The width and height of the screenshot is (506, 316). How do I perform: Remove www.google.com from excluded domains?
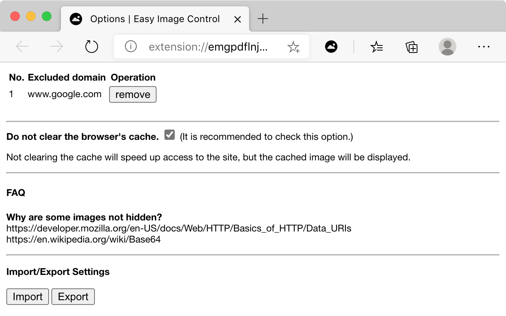(x=132, y=94)
